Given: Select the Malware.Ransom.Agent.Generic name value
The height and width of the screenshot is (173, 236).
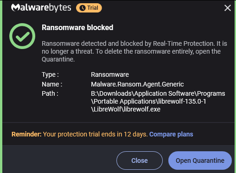Looking at the screenshot, I should 137,84.
